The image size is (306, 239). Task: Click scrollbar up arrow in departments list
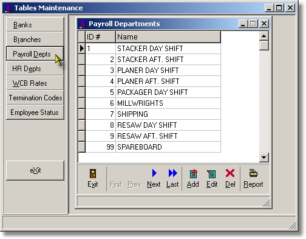tap(263, 36)
